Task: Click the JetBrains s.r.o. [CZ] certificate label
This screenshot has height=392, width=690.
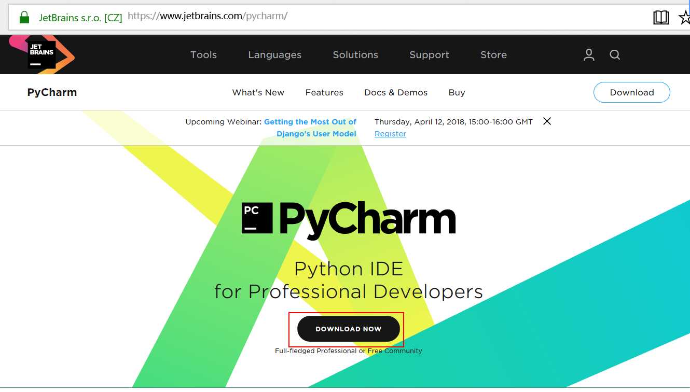Action: click(80, 18)
